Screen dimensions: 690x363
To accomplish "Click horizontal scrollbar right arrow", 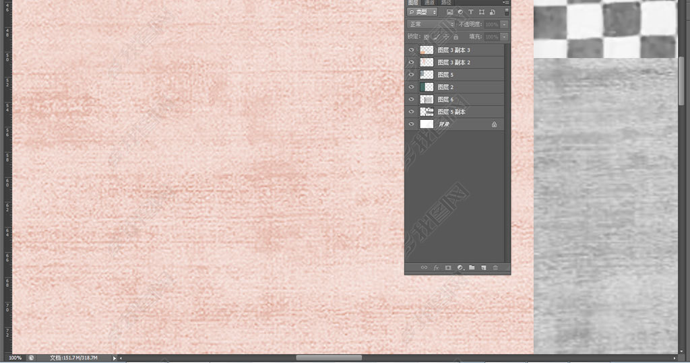I will click(x=674, y=358).
